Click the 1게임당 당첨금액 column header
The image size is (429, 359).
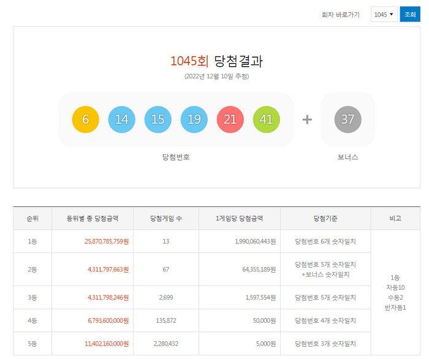(x=240, y=218)
